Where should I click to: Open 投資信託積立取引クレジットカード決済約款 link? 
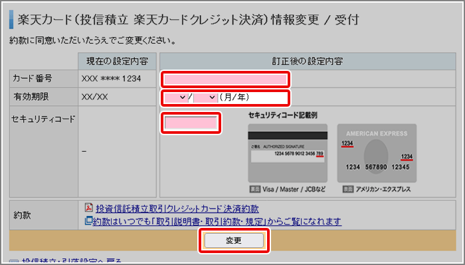click(177, 209)
